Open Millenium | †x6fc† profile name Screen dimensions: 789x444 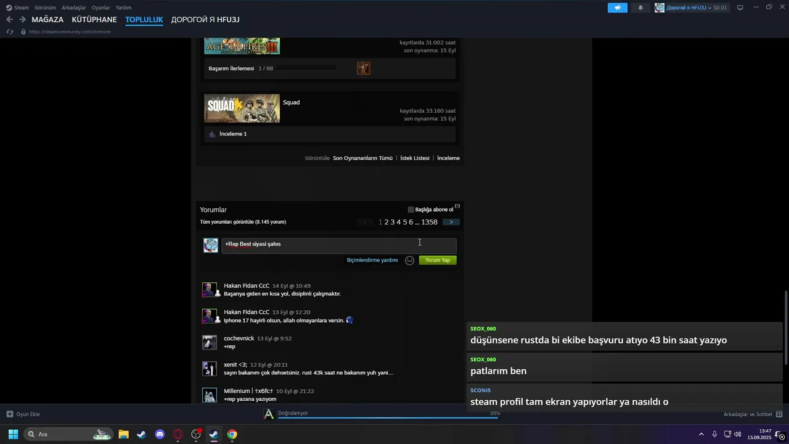coord(248,391)
